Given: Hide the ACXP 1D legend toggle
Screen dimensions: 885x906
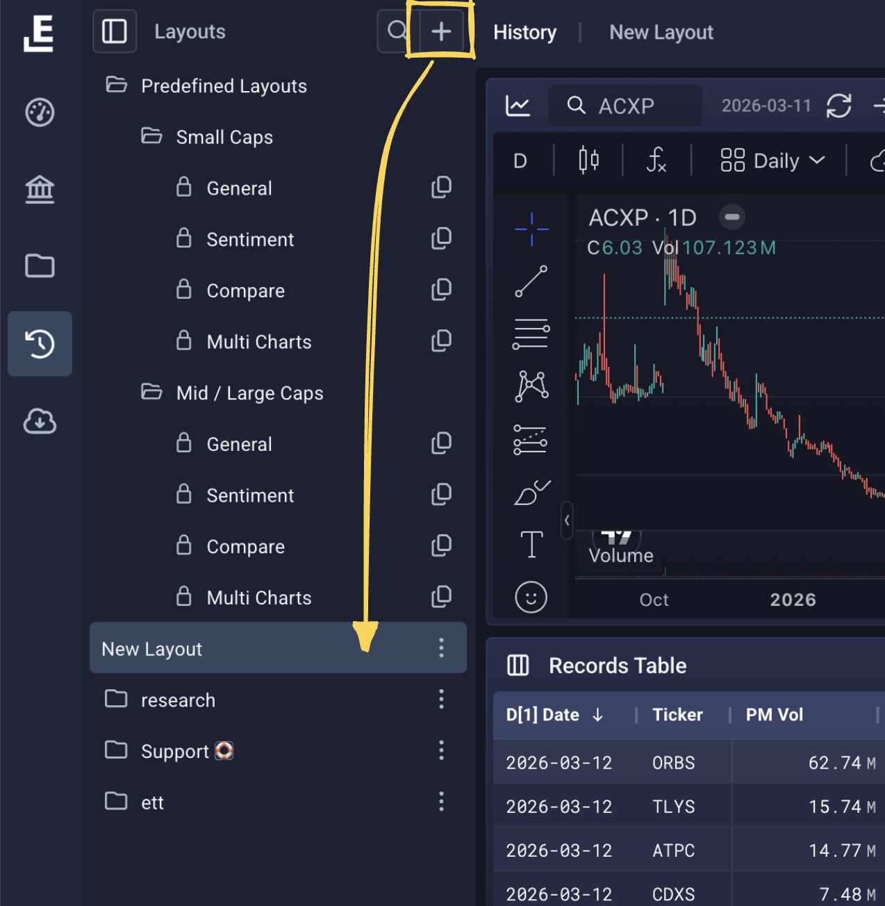Looking at the screenshot, I should [731, 217].
